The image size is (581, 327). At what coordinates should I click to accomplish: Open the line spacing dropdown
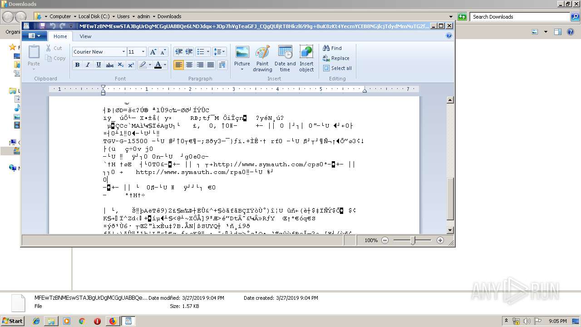220,52
